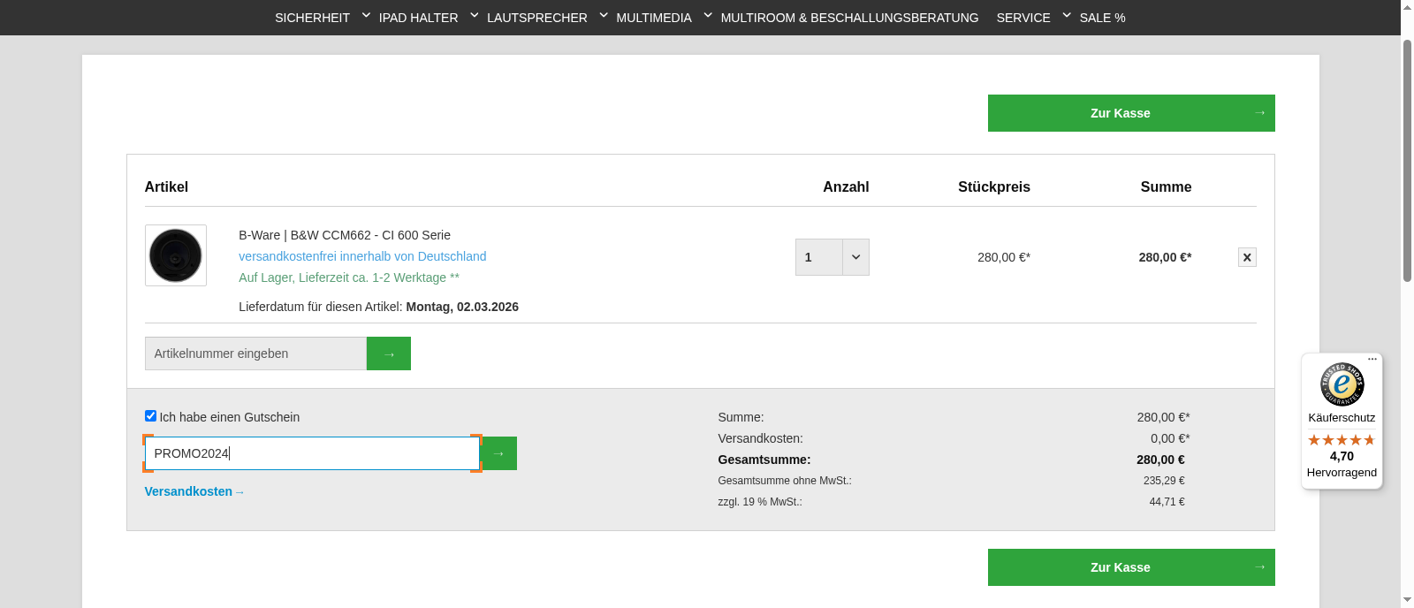Open the MULTIMEDIA menu item
The width and height of the screenshot is (1414, 608).
coord(654,18)
